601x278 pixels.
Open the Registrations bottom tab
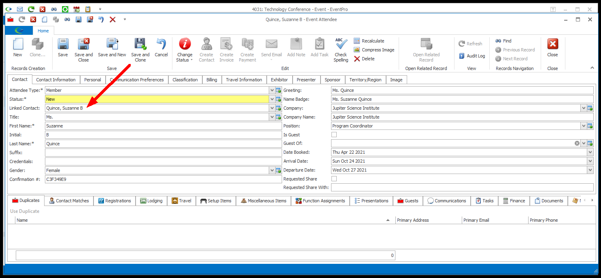coord(115,201)
